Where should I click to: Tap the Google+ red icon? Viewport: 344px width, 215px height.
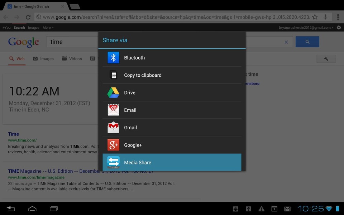pos(113,145)
